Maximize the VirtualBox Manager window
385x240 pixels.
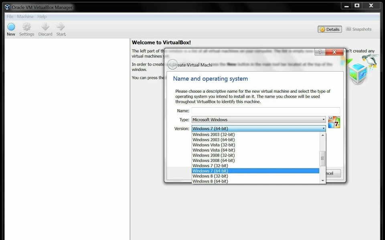(357, 6)
